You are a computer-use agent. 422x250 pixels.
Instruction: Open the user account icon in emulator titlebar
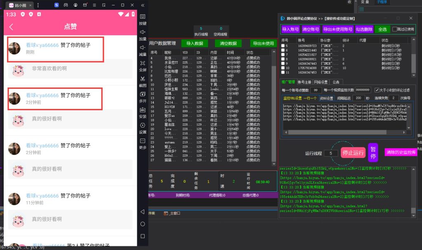pos(75,5)
